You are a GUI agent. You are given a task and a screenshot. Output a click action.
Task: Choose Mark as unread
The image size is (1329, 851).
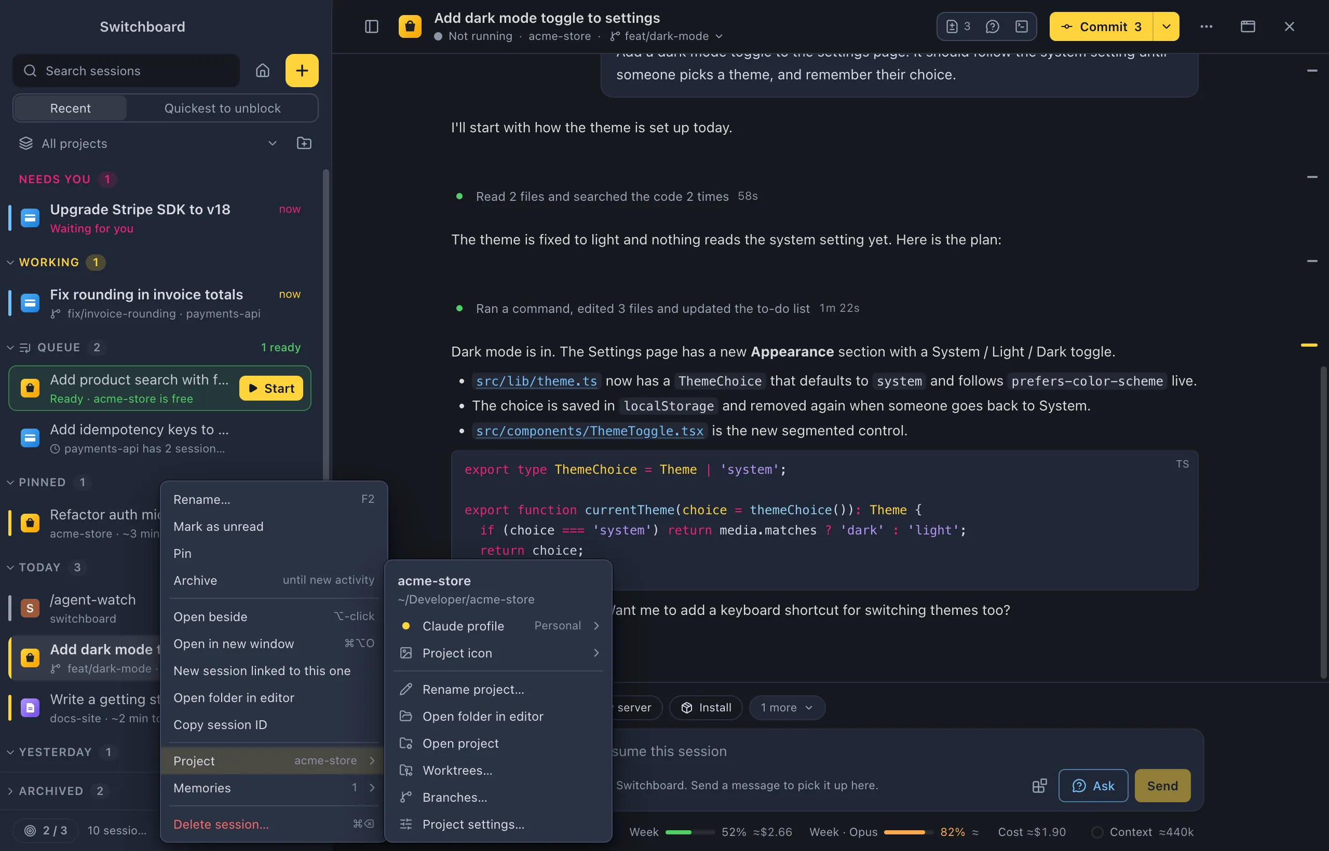pyautogui.click(x=274, y=527)
